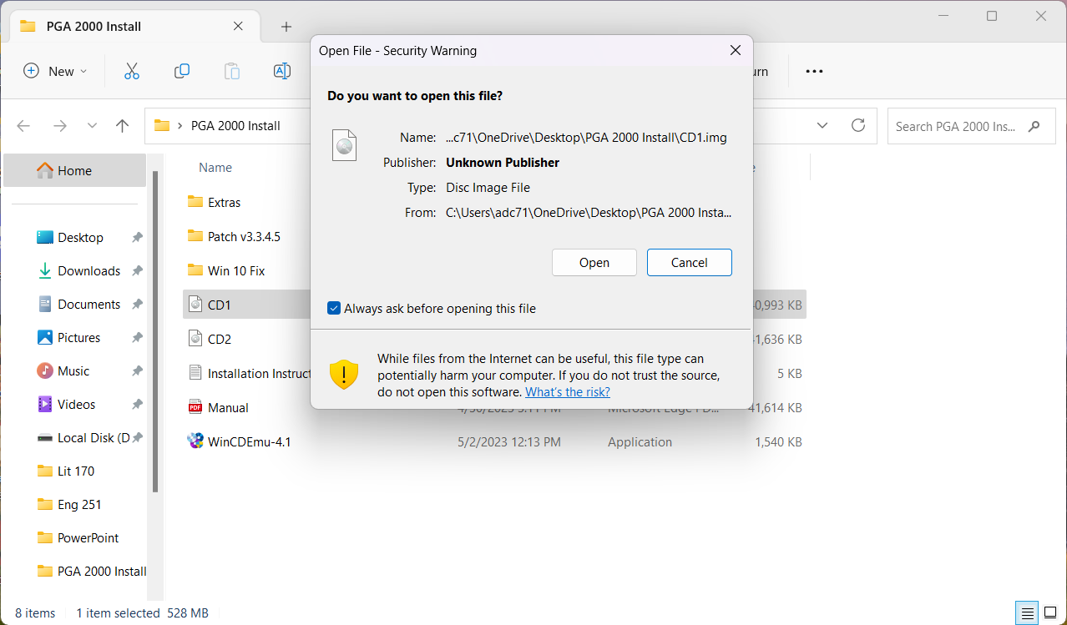
Task: Open a new Explorer tab with plus
Action: pos(286,26)
